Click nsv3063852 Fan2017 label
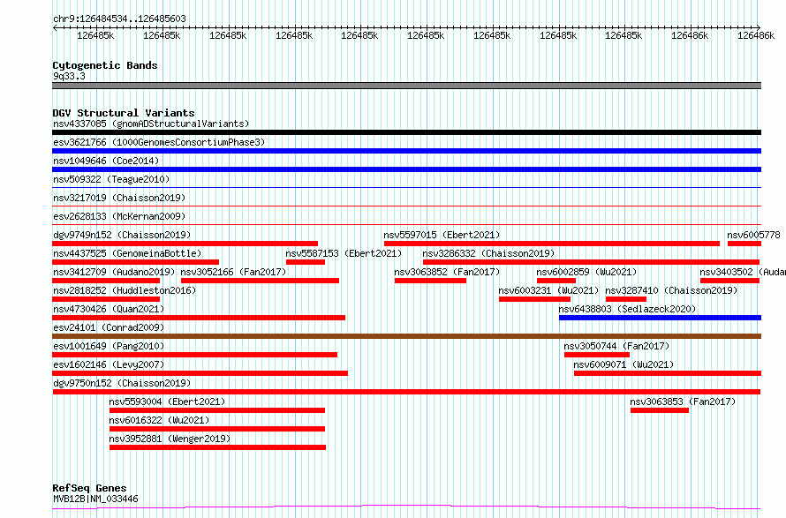This screenshot has width=786, height=518. pyautogui.click(x=447, y=272)
